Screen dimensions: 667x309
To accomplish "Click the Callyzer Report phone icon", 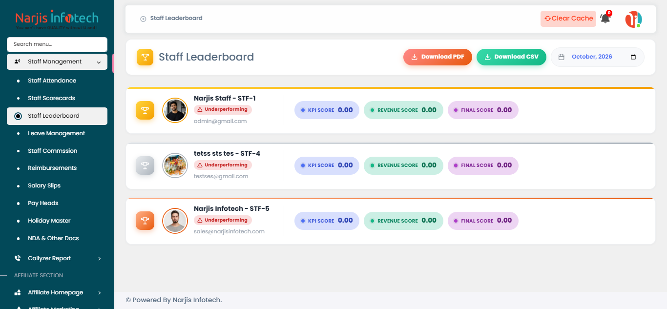I will [18, 258].
